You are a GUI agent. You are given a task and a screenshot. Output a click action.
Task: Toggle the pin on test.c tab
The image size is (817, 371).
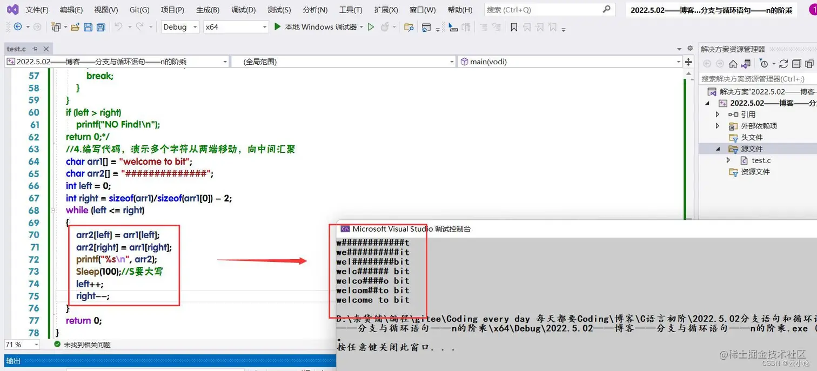tap(35, 49)
